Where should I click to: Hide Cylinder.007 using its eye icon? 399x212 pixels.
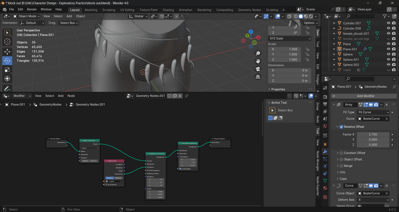(x=388, y=23)
